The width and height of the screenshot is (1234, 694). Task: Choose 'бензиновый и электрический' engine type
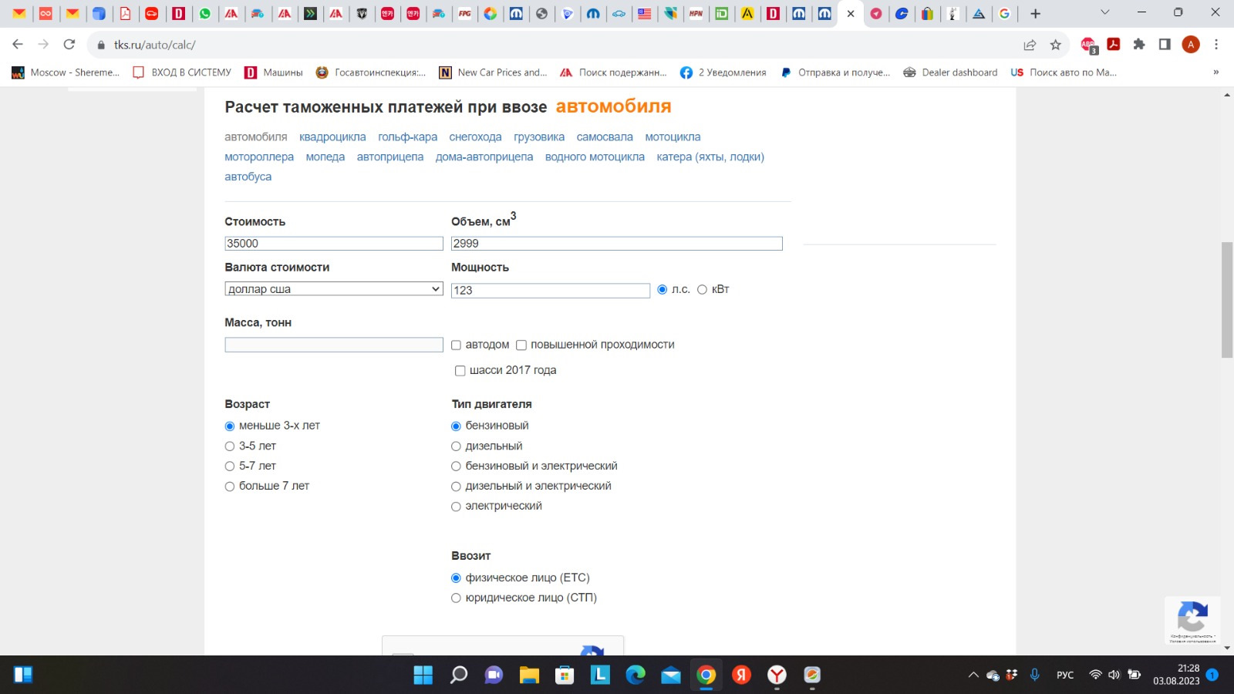456,466
